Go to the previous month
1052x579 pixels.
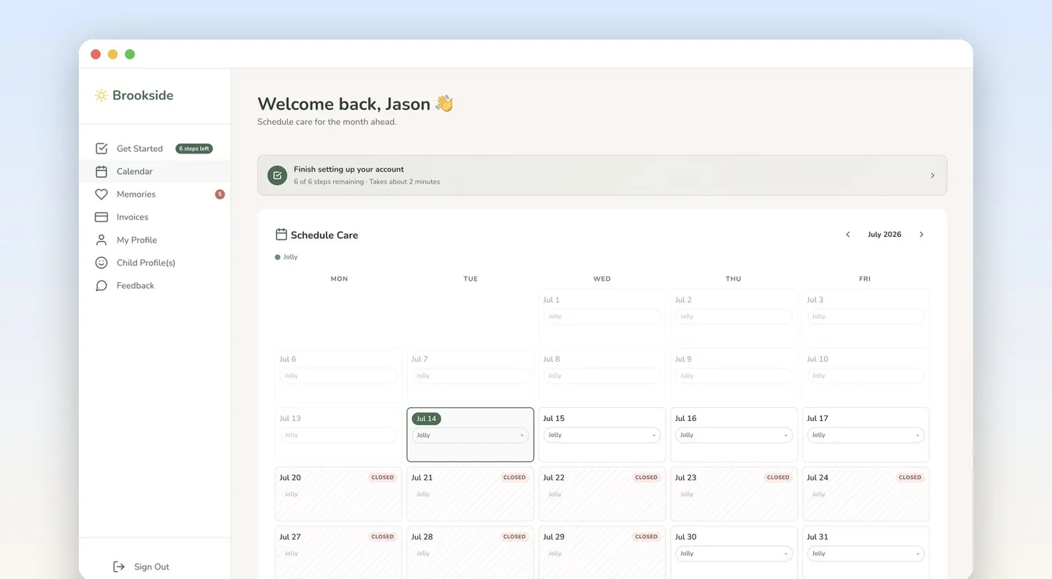tap(847, 235)
